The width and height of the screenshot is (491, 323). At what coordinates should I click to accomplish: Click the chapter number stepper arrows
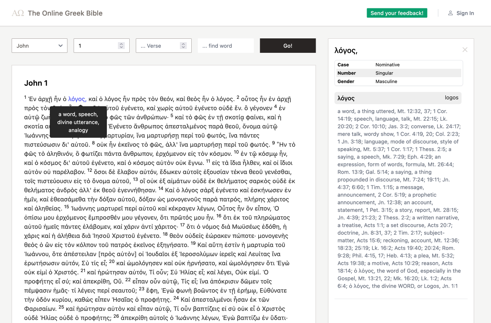click(x=121, y=45)
